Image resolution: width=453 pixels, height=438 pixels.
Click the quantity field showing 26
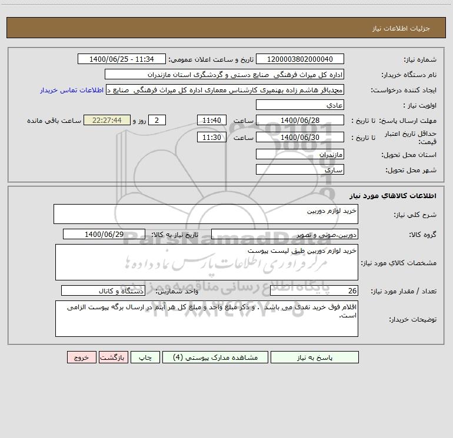pos(314,290)
